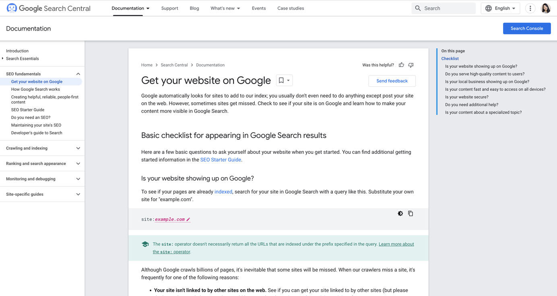Click the thumbs up helpful icon
Viewport: 557px width, 296px height.
click(401, 65)
